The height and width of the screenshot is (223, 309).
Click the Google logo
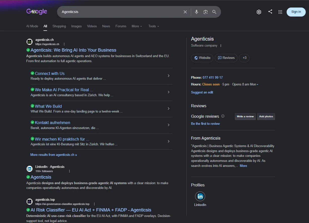[x=37, y=12]
